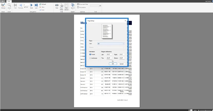Click the Back navigation button
Screen dimensions: 213x111
[x=42, y=10]
